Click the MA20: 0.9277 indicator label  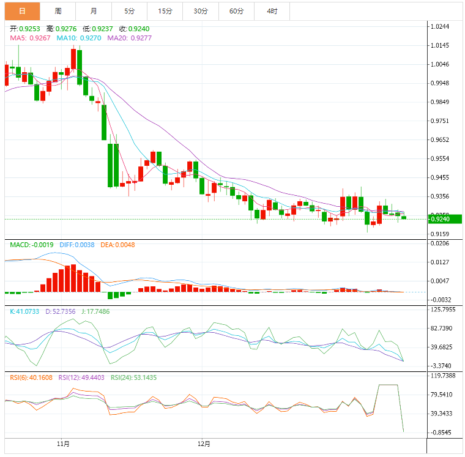coord(129,38)
